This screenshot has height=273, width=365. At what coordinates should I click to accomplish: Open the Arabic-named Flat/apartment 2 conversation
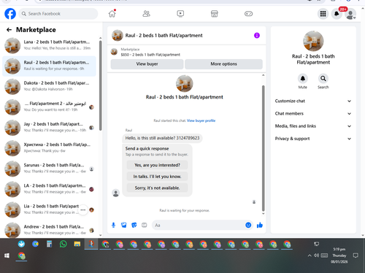click(x=49, y=107)
